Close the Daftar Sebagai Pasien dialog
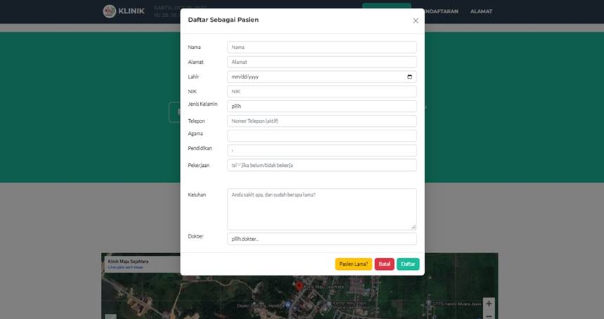This screenshot has width=604, height=319. [x=415, y=20]
